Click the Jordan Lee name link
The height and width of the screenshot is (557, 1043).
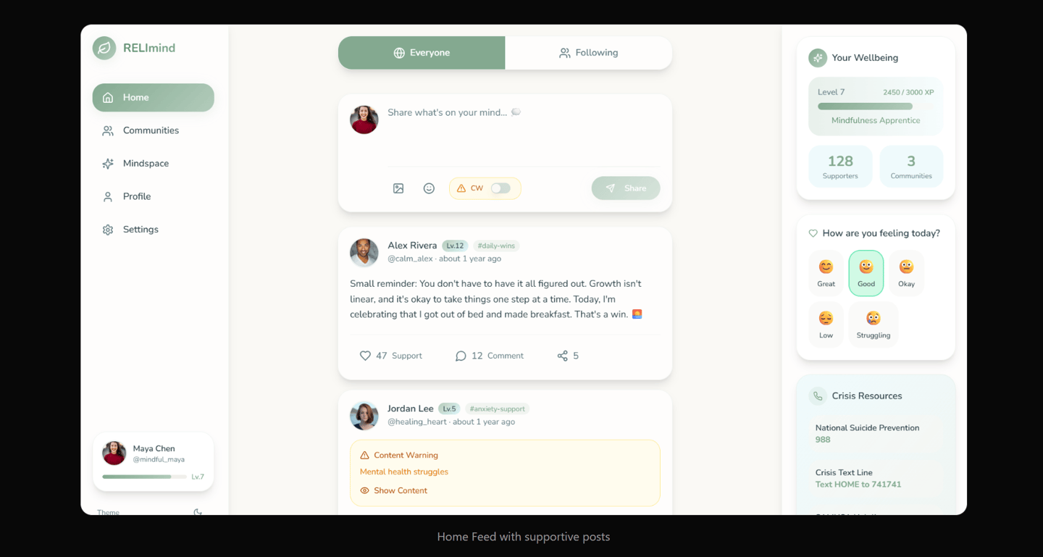pyautogui.click(x=410, y=409)
